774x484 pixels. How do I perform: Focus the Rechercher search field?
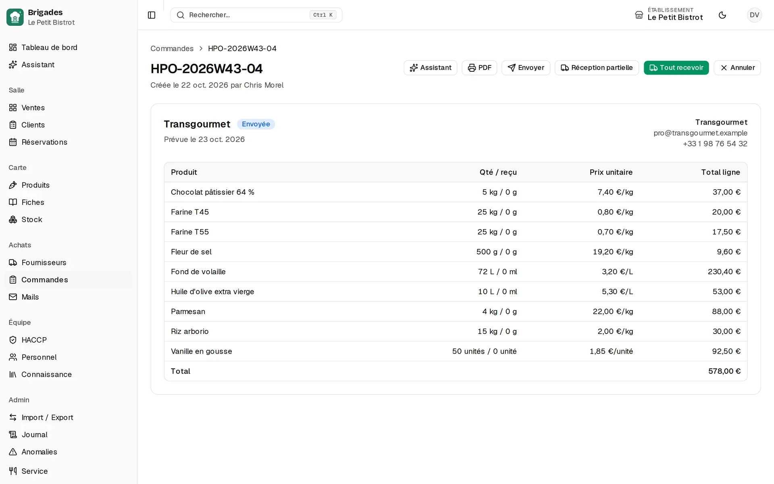[x=256, y=15]
